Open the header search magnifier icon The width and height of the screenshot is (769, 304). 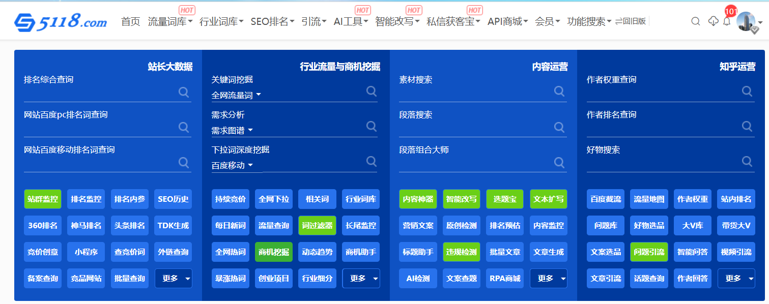click(695, 21)
